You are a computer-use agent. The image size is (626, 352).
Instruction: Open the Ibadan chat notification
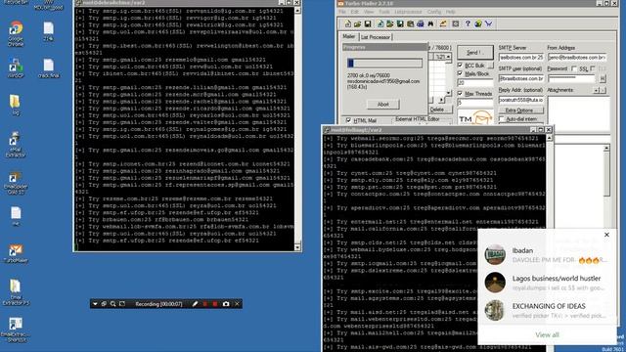547,255
